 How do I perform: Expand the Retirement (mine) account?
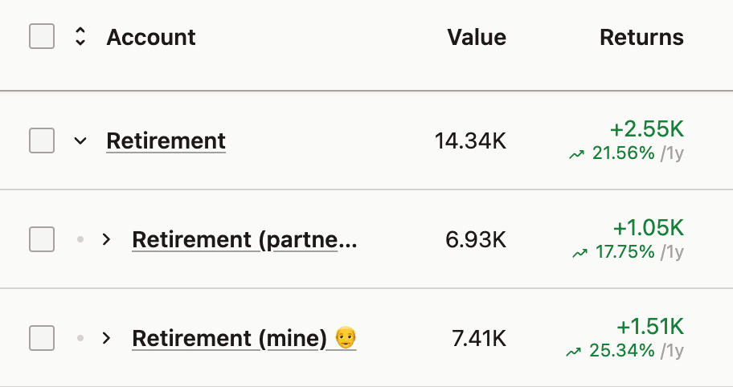tap(105, 338)
